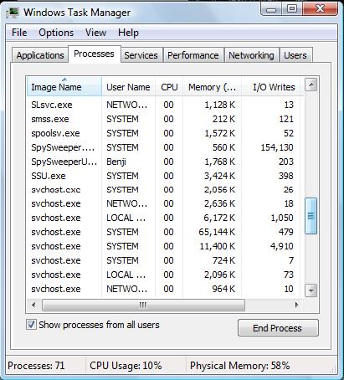
Task: Click the Task Manager title bar icon
Action: pos(13,13)
